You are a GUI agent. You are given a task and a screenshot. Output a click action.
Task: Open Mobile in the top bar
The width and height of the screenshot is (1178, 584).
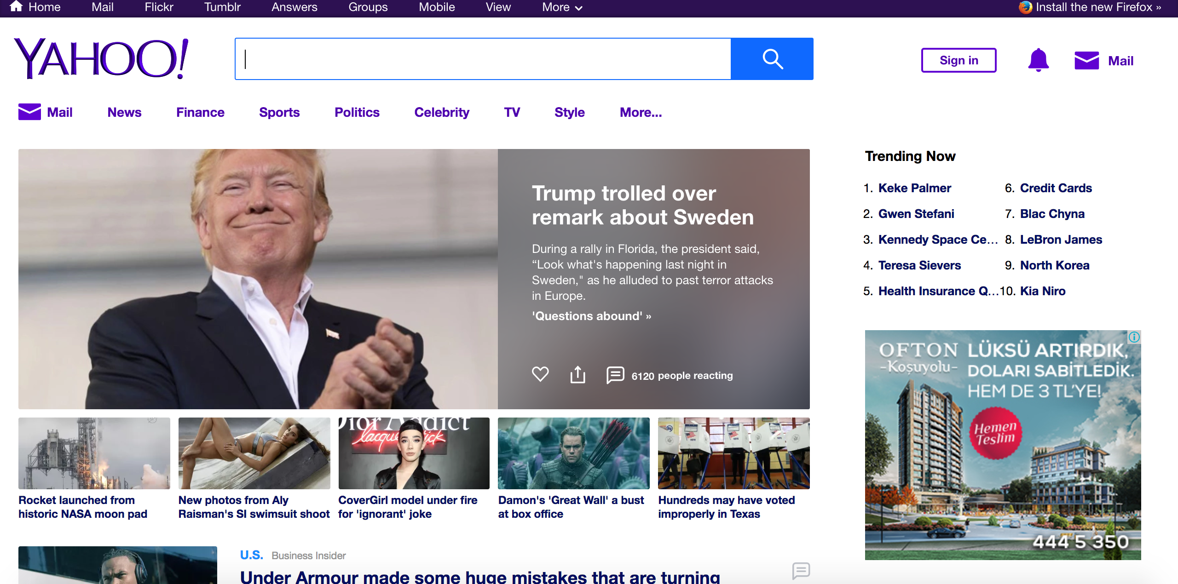coord(437,7)
